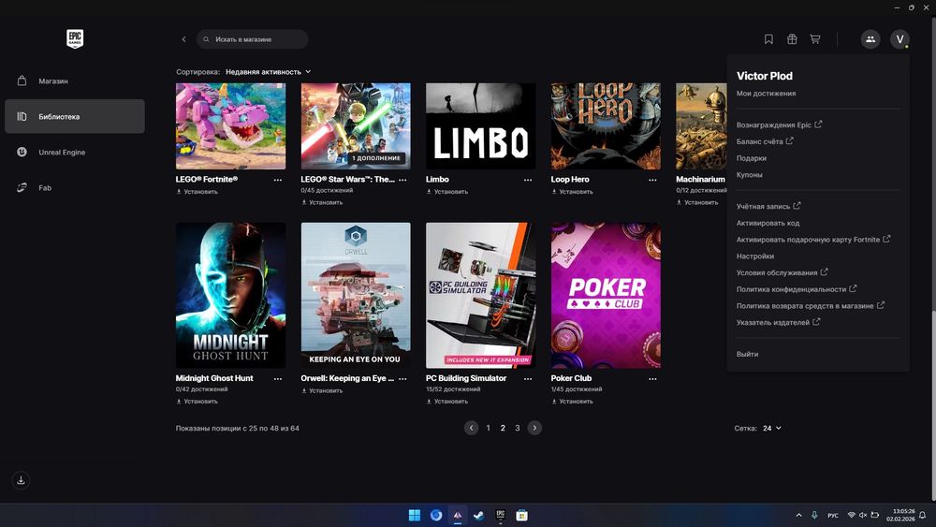Open Указатель издателей link

pyautogui.click(x=778, y=322)
